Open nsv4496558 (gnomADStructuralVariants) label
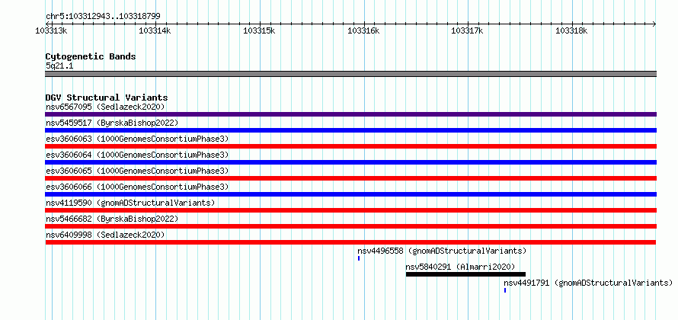678x320 pixels. (442, 251)
